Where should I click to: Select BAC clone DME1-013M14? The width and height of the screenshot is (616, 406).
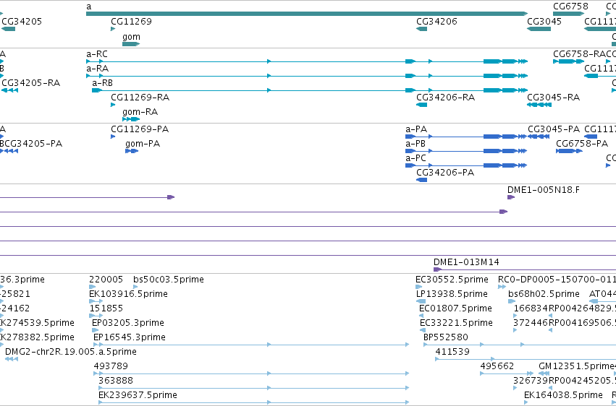tap(525, 269)
